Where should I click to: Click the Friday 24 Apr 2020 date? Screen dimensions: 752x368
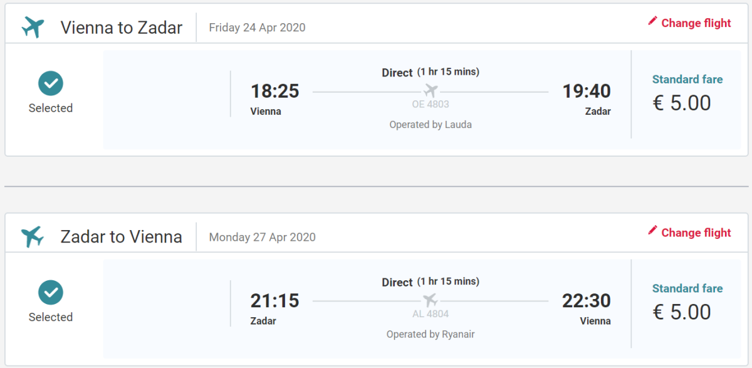(x=257, y=28)
